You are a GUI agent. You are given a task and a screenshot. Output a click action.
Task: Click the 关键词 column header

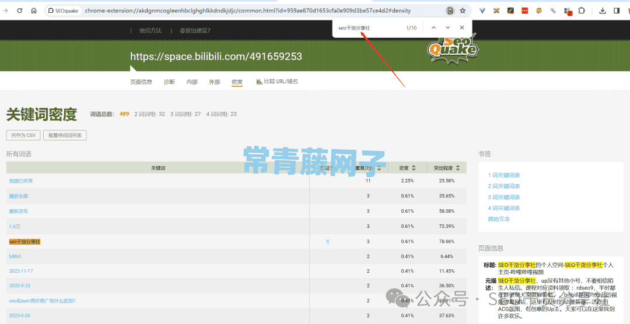(x=158, y=168)
